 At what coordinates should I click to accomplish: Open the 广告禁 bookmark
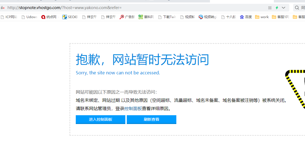point(127,17)
